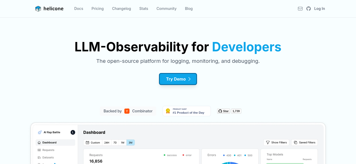Screen dimensions: 356x164
Task: Click the Dashboard page heading
Action: [x=94, y=132]
